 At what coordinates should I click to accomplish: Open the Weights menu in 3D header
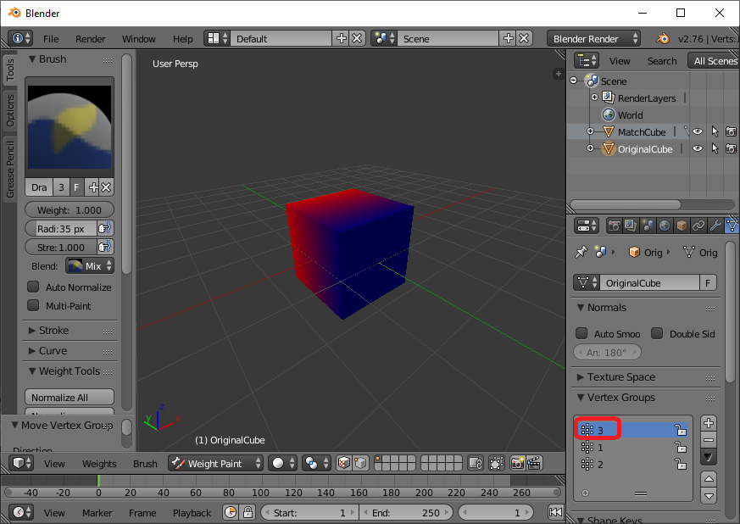point(99,464)
